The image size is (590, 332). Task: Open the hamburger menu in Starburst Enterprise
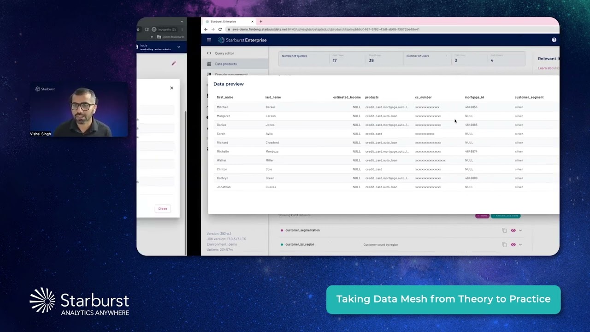209,40
